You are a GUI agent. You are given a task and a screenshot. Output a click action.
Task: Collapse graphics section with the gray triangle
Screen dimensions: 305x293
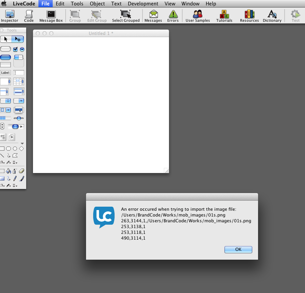pyautogui.click(x=22, y=143)
